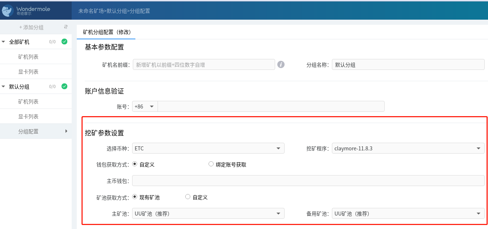
Task: Click the green status check for 全部矿机
Action: (x=64, y=42)
